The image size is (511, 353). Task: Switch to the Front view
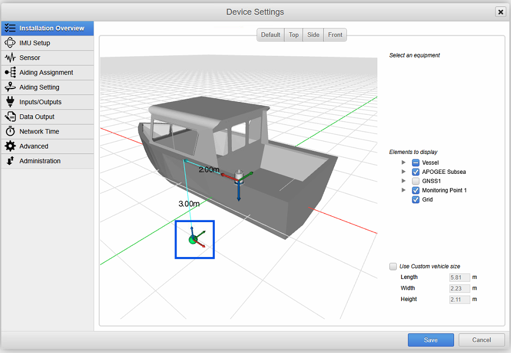click(x=335, y=35)
